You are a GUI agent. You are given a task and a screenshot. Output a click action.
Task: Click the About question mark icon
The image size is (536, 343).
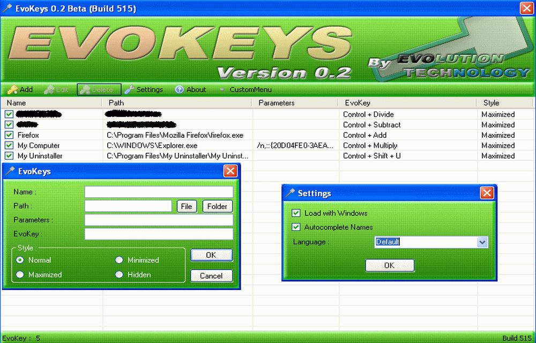[179, 90]
